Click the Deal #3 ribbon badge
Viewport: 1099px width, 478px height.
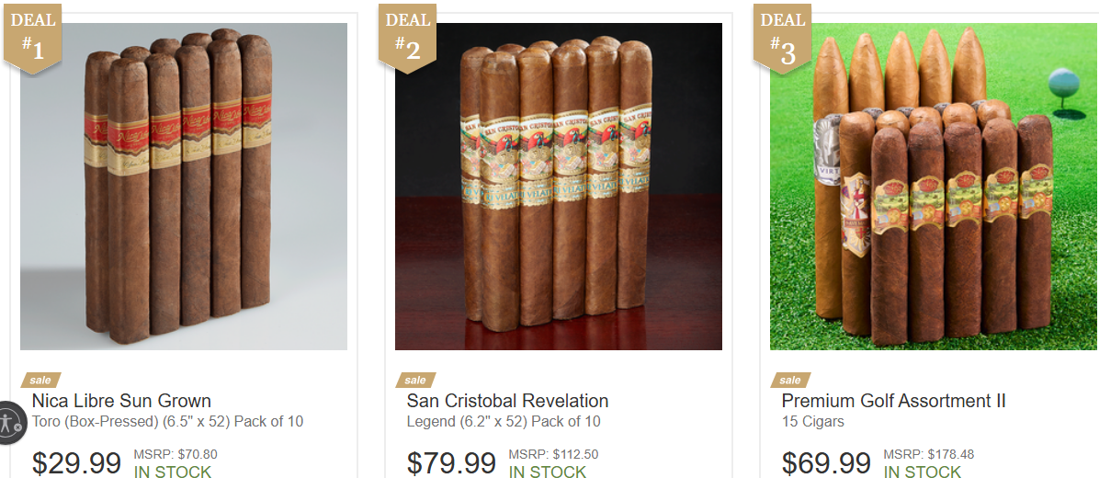point(782,38)
